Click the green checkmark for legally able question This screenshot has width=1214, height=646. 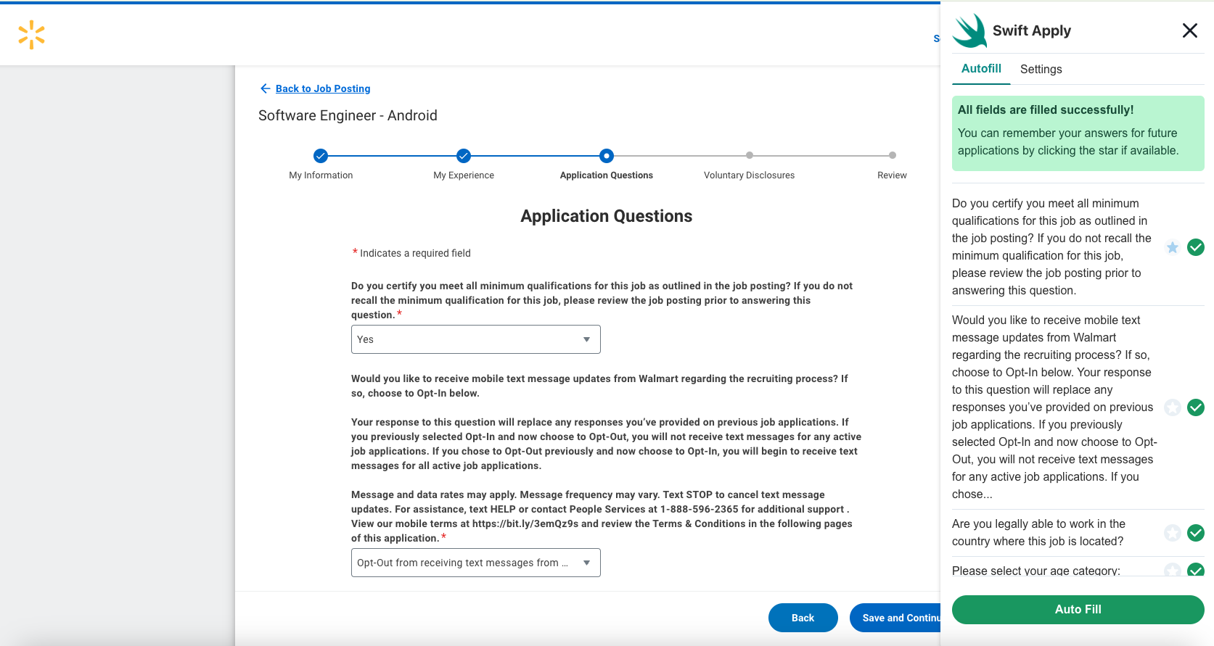pyautogui.click(x=1195, y=533)
